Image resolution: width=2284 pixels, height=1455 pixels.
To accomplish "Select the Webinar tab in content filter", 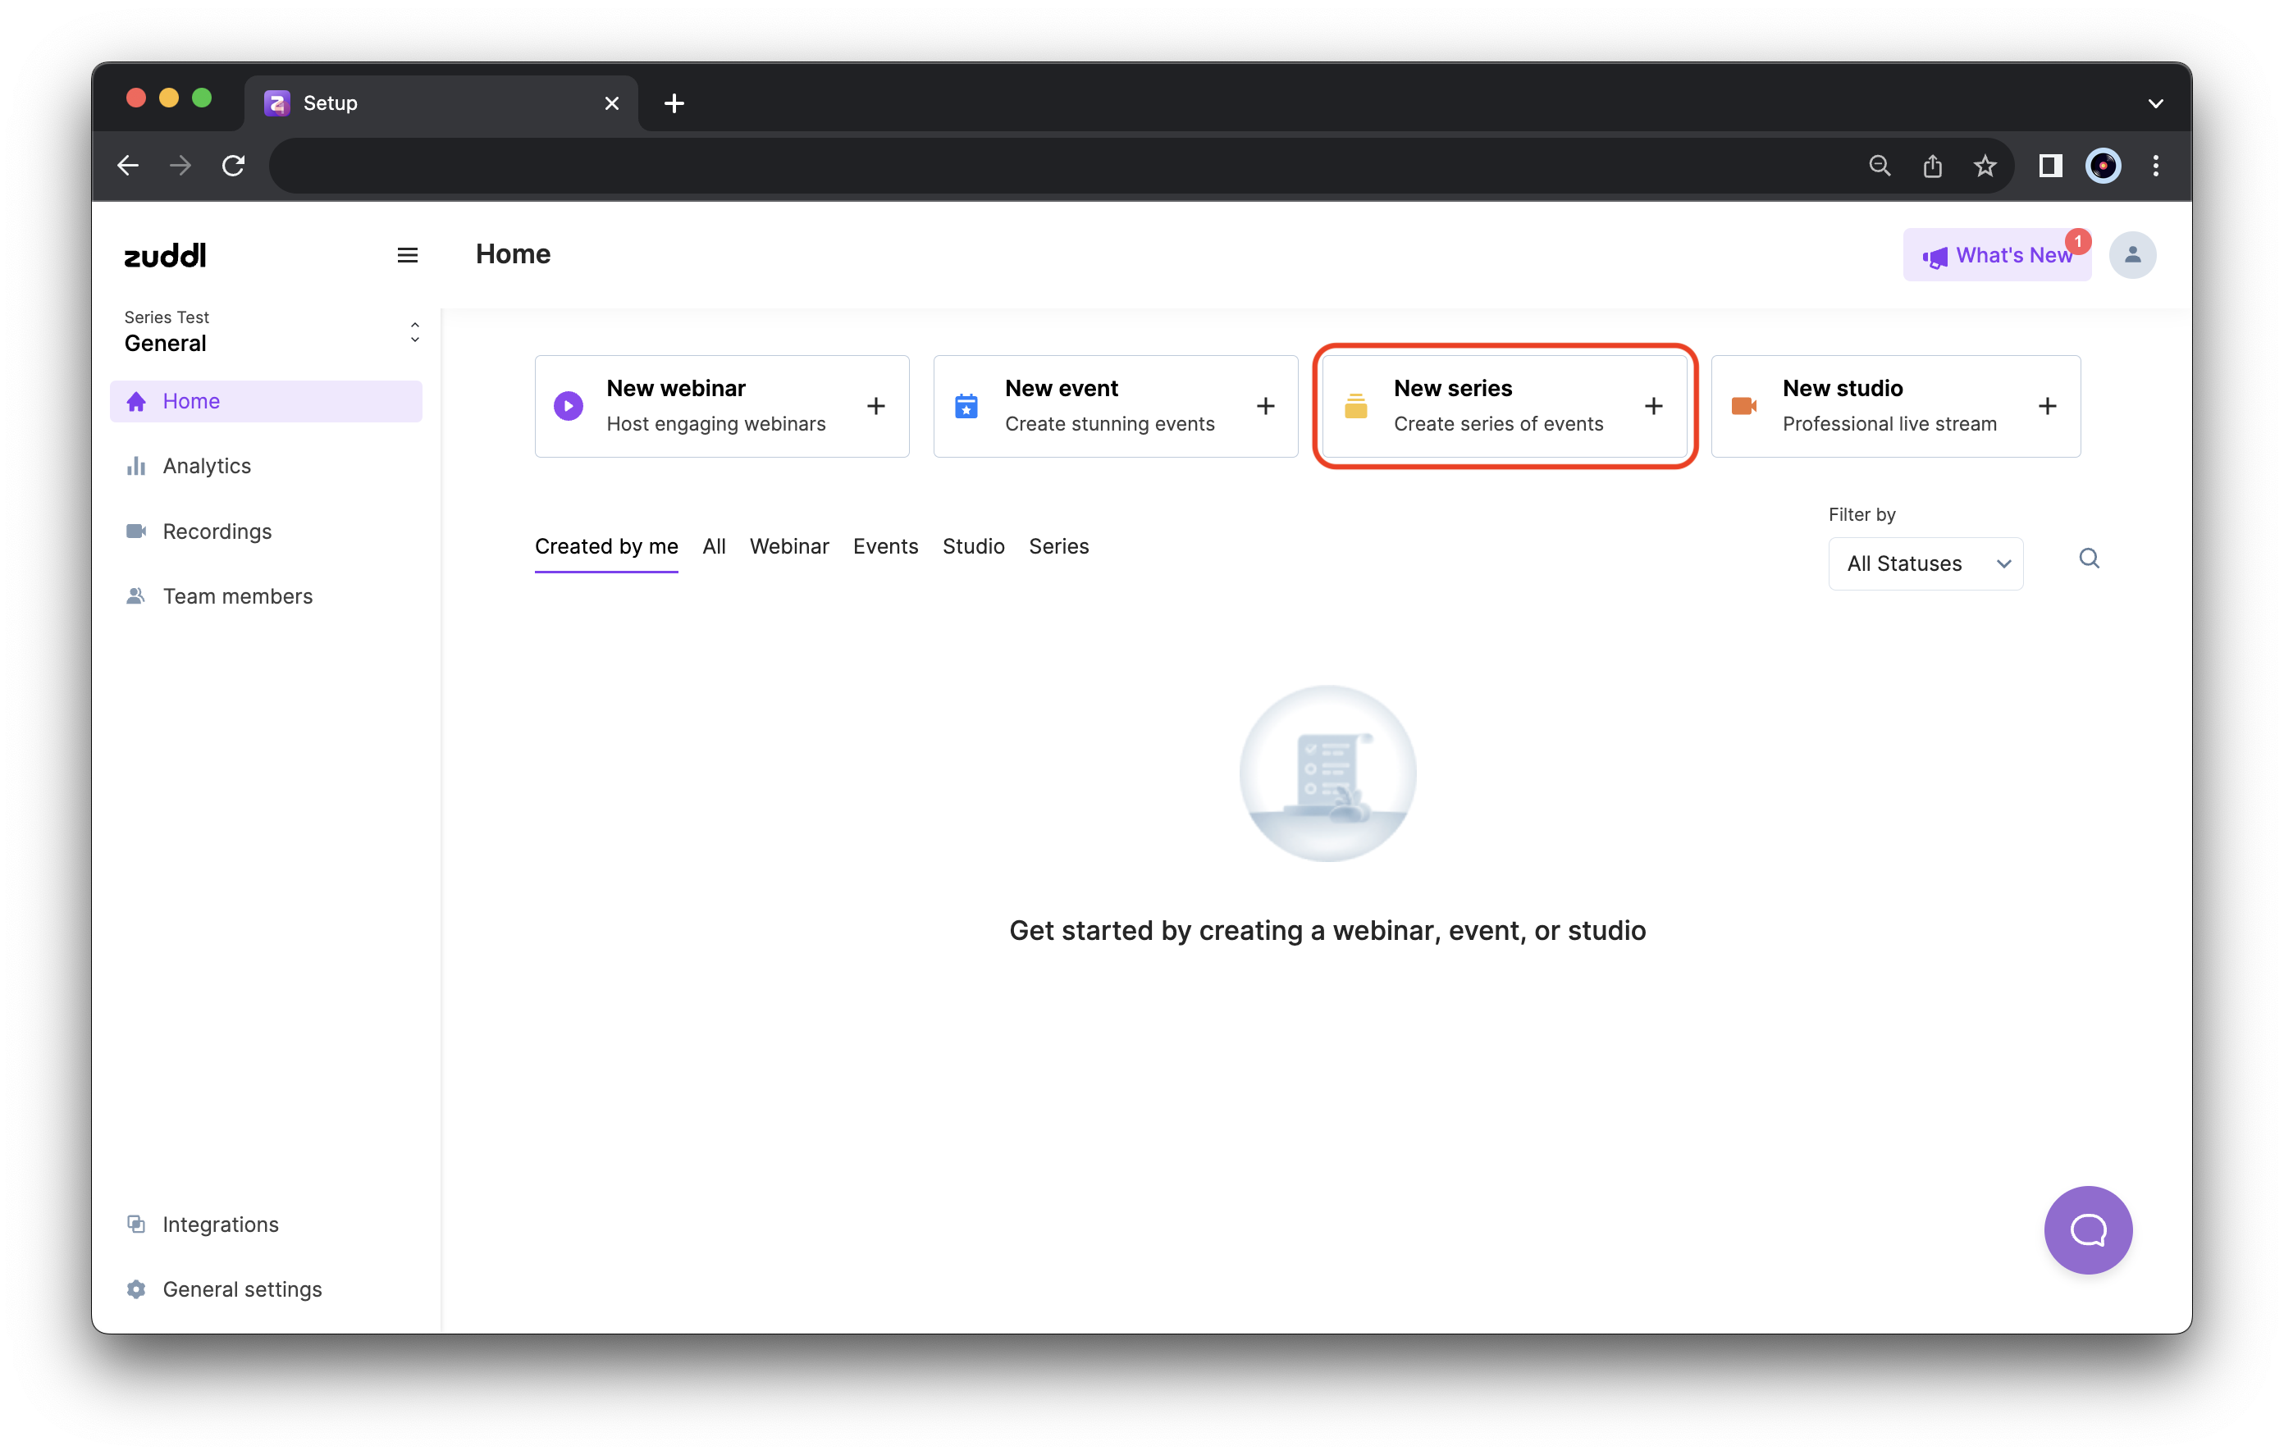I will (x=789, y=545).
